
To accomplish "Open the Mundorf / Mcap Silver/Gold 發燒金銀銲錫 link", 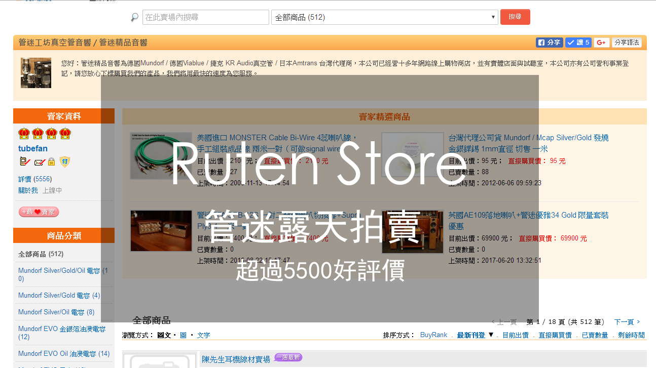I will 529,143.
